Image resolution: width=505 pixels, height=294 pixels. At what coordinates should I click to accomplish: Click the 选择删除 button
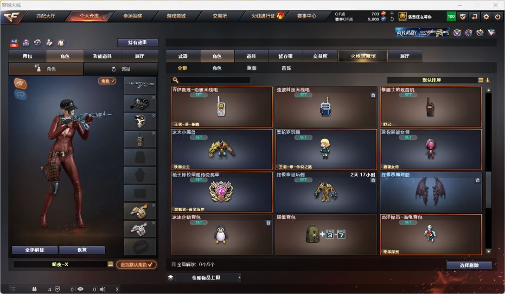pos(469,265)
